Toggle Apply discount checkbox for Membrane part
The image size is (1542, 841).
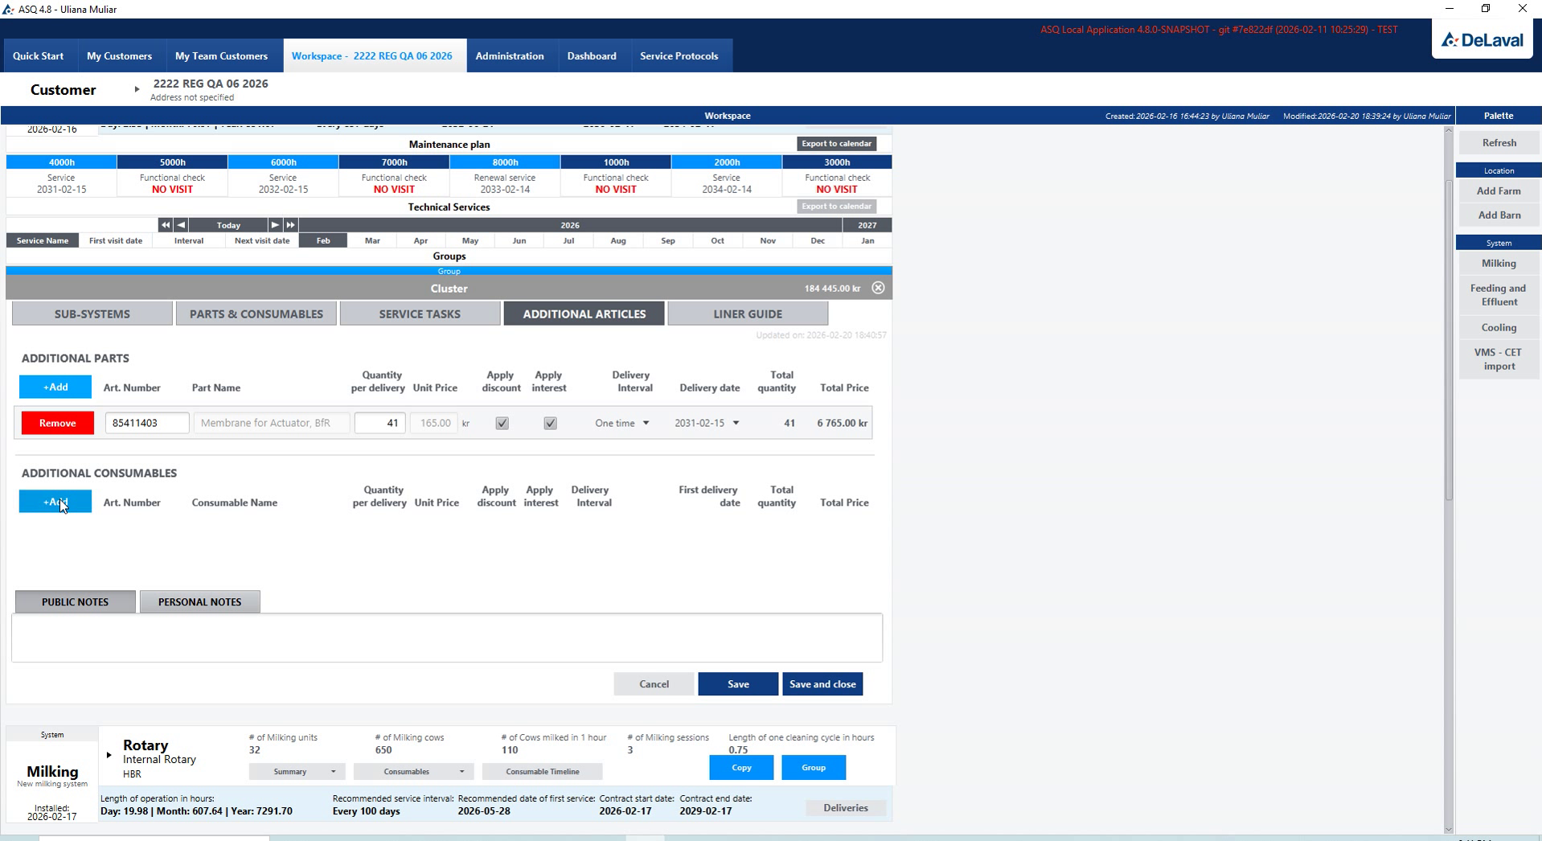[502, 423]
